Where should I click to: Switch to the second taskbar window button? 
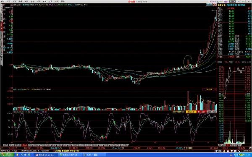[x=70, y=155]
